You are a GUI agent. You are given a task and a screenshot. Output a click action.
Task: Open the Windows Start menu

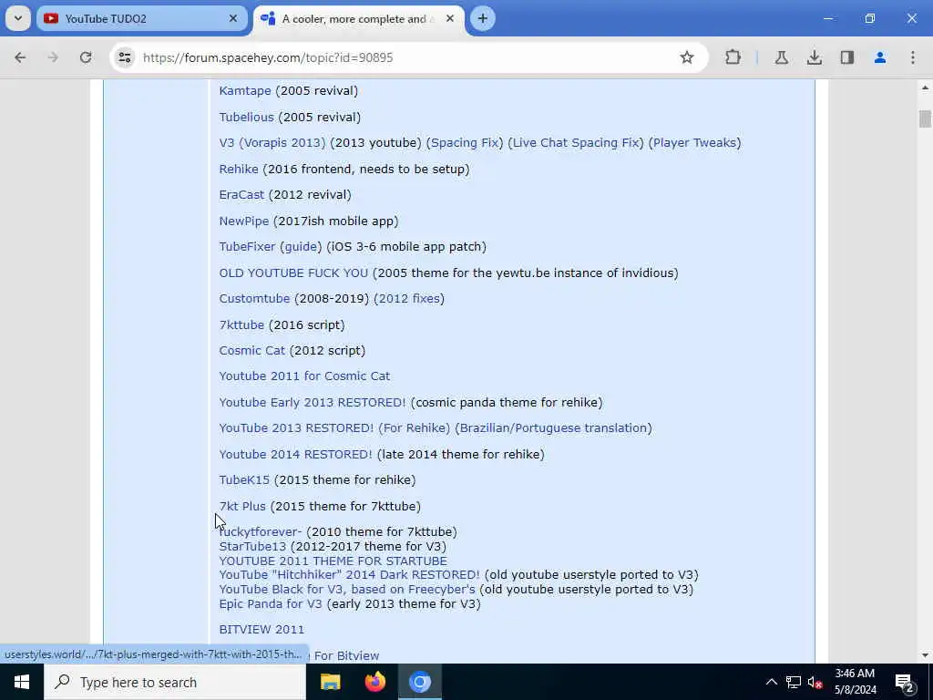(22, 682)
